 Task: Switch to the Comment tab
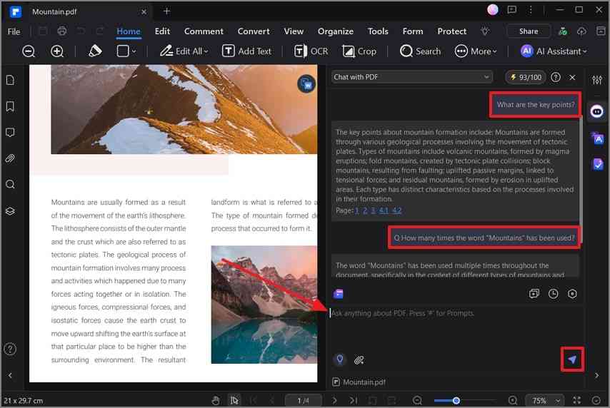(204, 31)
